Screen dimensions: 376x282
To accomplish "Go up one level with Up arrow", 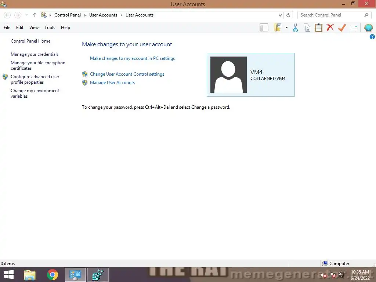I will click(x=35, y=15).
